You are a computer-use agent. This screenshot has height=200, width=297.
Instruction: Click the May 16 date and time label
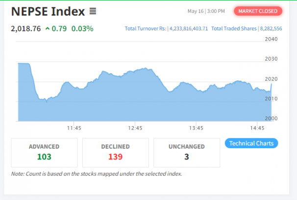click(206, 11)
